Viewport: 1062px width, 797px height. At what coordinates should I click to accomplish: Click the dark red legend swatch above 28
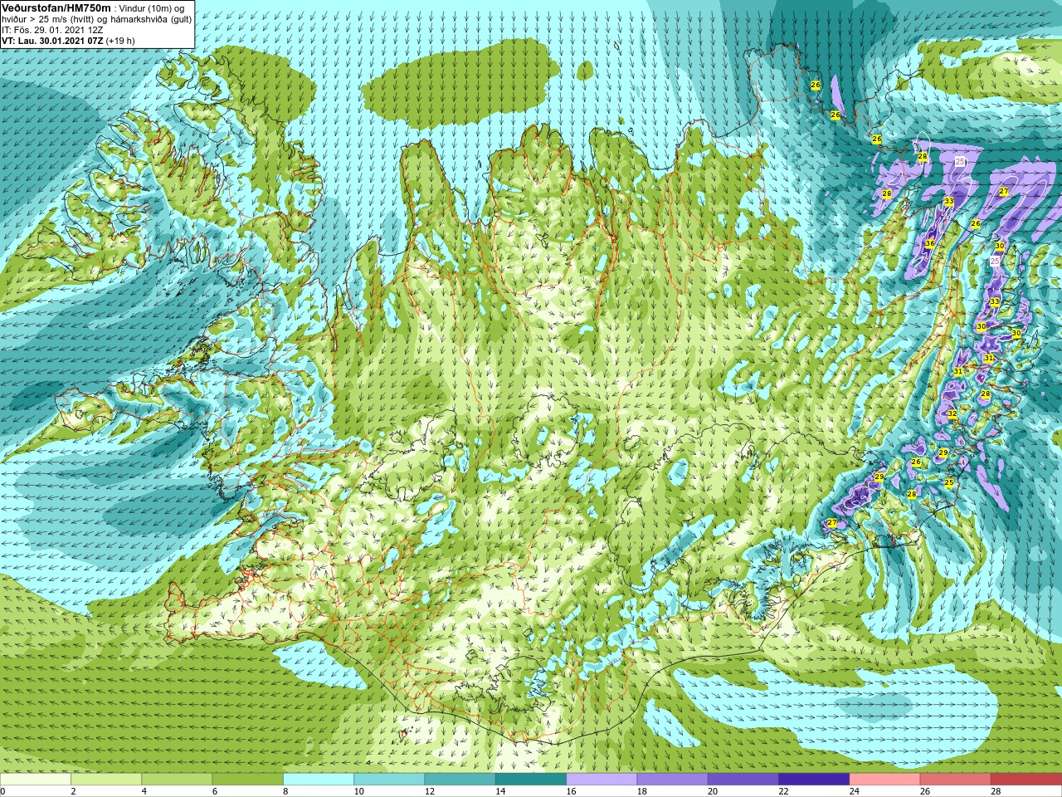point(1026,780)
